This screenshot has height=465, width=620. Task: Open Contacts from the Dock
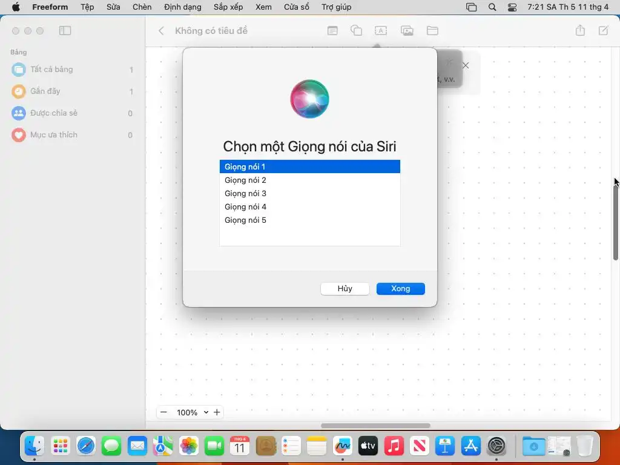tap(265, 446)
